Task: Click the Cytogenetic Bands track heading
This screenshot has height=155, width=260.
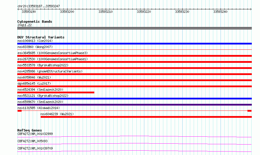Action: pyautogui.click(x=35, y=22)
